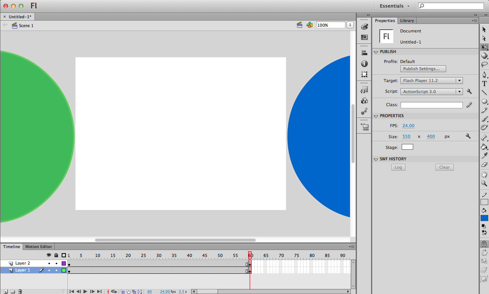Image resolution: width=489 pixels, height=294 pixels.
Task: Select the Subselection tool
Action: 484,39
